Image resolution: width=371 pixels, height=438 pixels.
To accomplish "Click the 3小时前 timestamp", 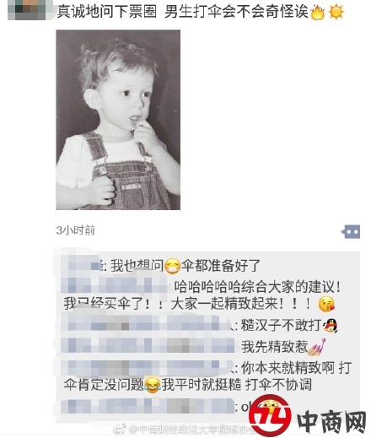I will click(76, 230).
